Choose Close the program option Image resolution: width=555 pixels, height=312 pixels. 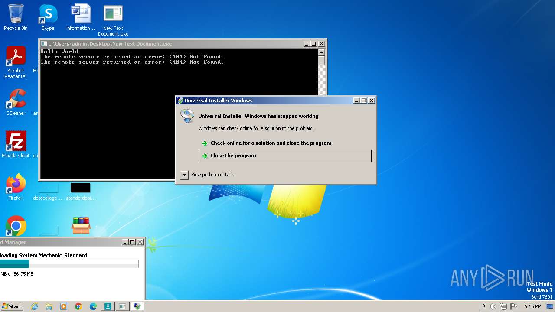pos(285,156)
